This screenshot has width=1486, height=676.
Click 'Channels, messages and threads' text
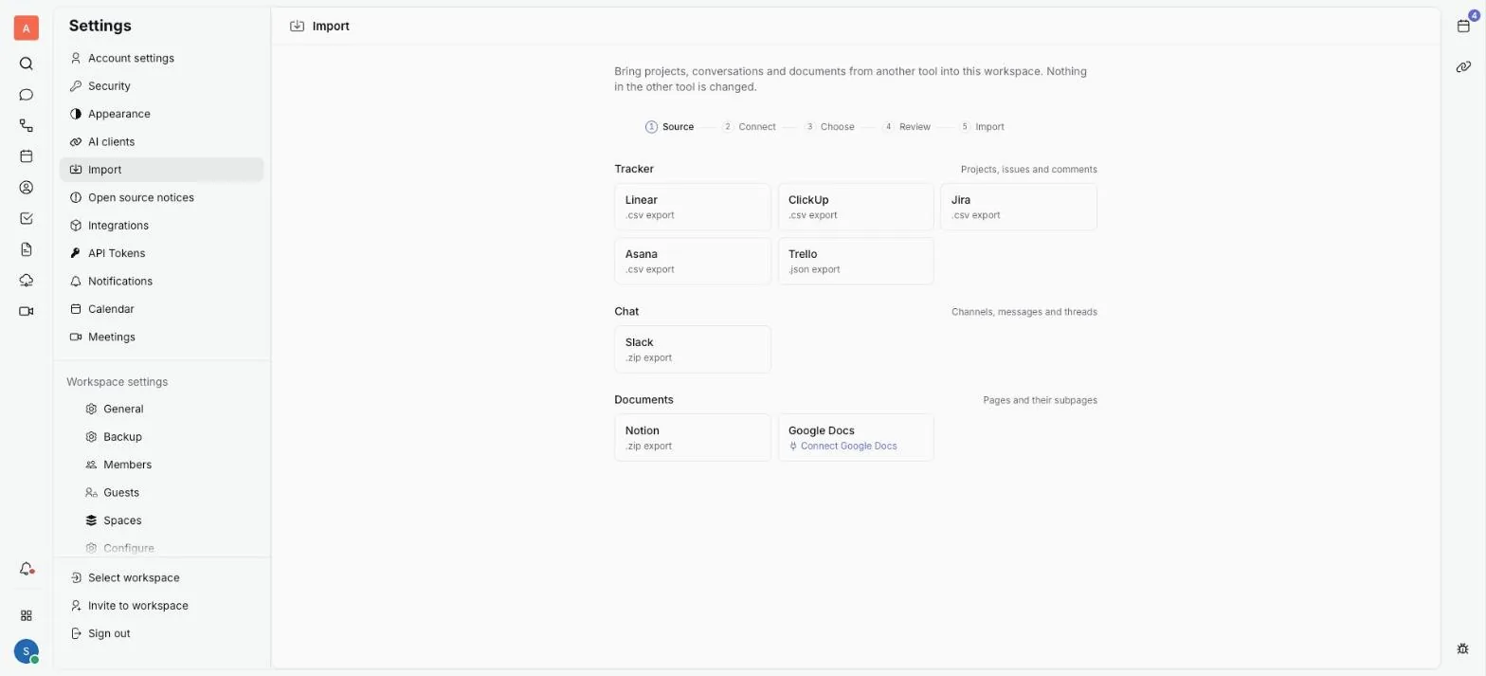coord(1024,311)
